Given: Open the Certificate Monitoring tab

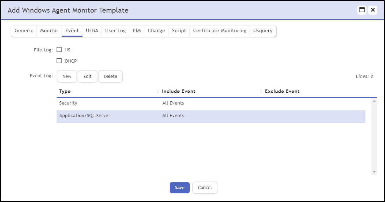Looking at the screenshot, I should (x=219, y=31).
